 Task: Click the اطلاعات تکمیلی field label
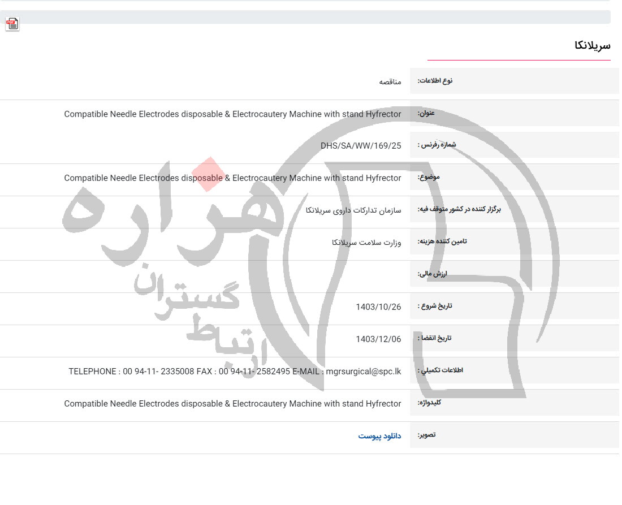(440, 371)
